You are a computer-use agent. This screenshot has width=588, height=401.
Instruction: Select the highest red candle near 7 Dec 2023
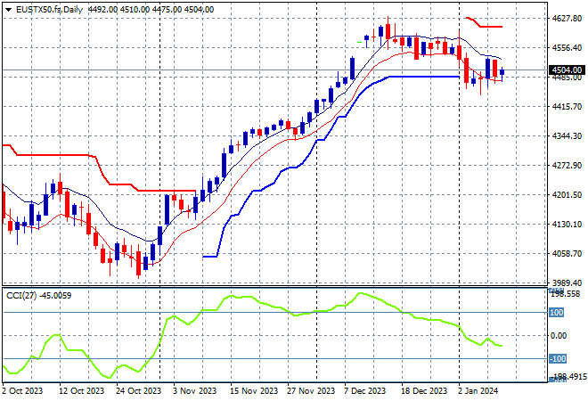coord(388,31)
